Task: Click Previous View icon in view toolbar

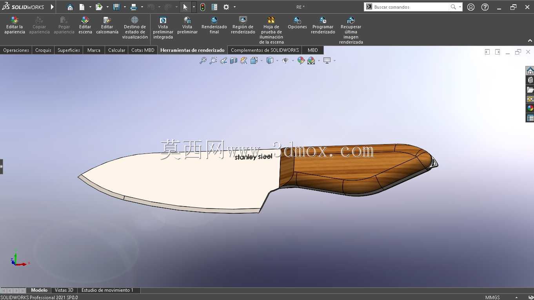Action: 223,60
